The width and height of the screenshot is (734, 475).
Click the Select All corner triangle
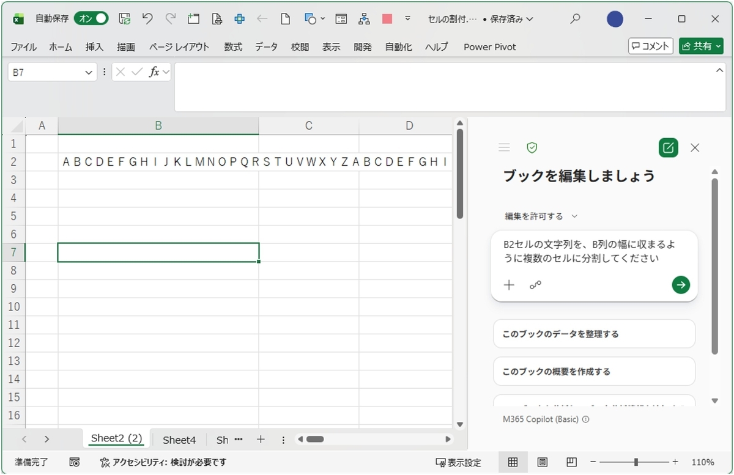(x=15, y=127)
